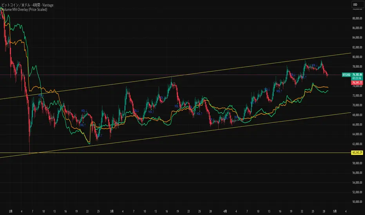This screenshot has width=365, height=215.
Task: Click the 64,000.00 price axis label
Action: [x=357, y=134]
